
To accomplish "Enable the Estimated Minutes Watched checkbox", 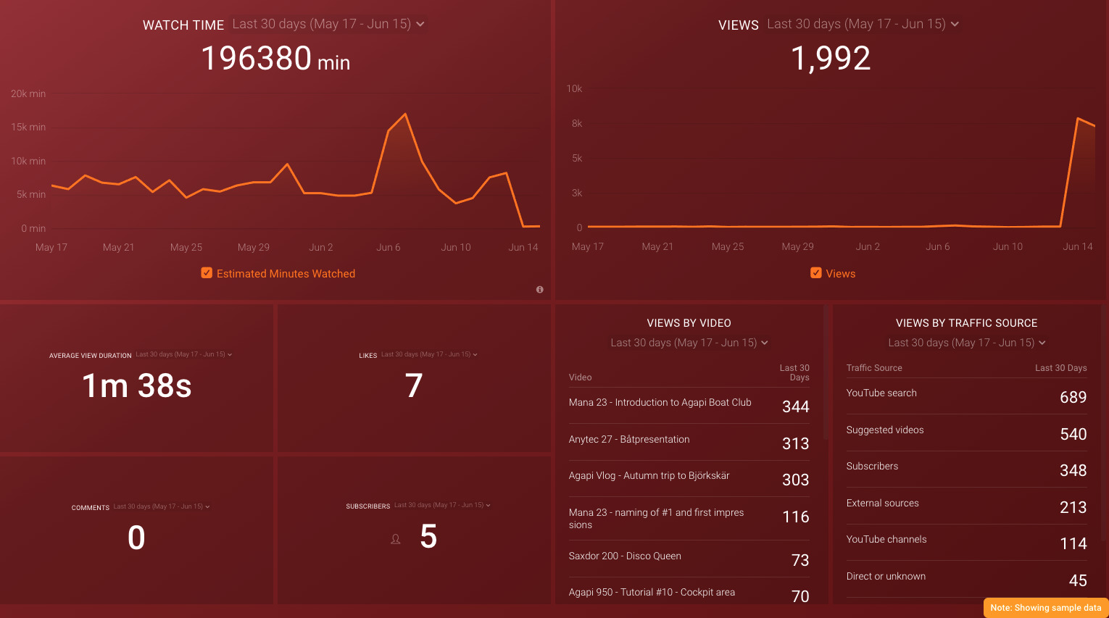I will pos(207,273).
